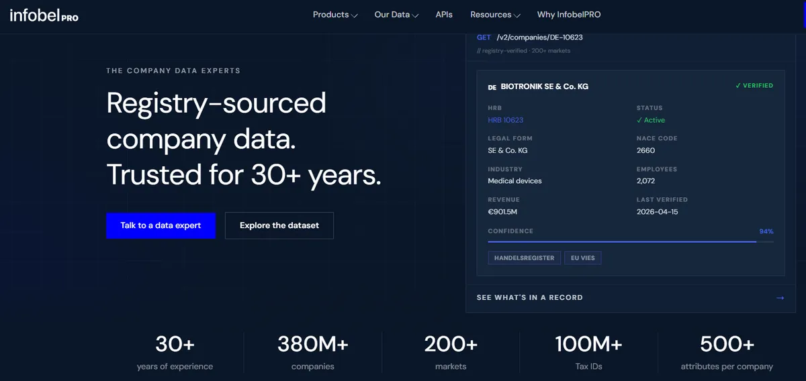Click the Medical devices industry value
The height and width of the screenshot is (381, 806).
(514, 181)
